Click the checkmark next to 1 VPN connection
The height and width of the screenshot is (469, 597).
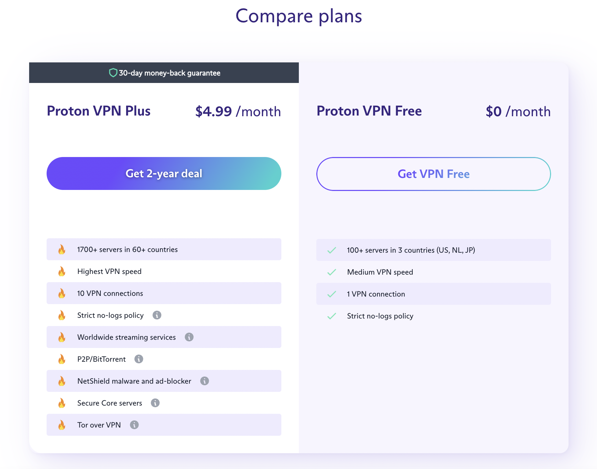click(x=331, y=294)
